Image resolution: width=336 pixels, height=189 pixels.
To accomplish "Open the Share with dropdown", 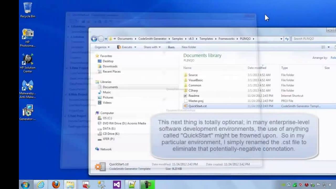I will pyautogui.click(x=152, y=47).
